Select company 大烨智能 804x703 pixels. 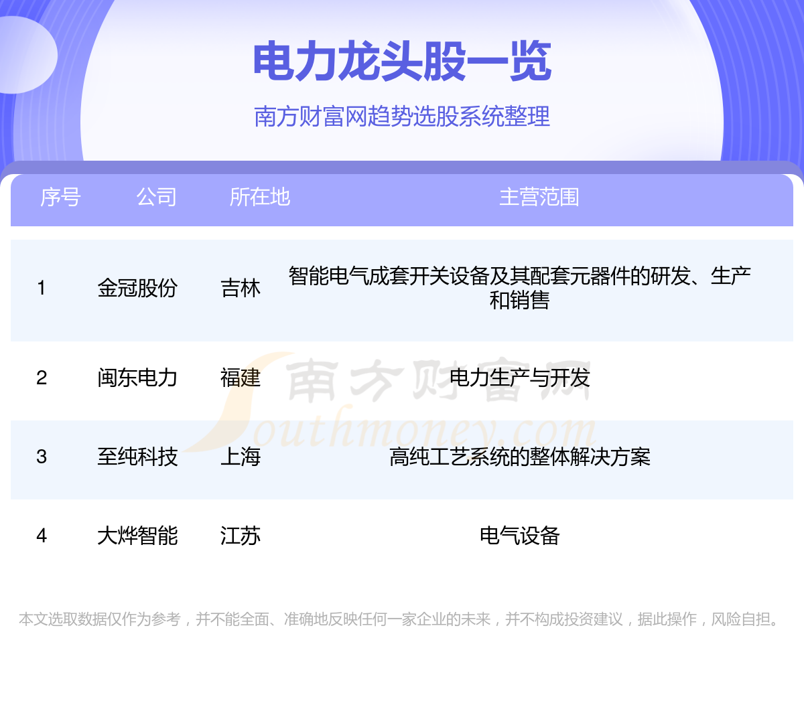pos(137,536)
